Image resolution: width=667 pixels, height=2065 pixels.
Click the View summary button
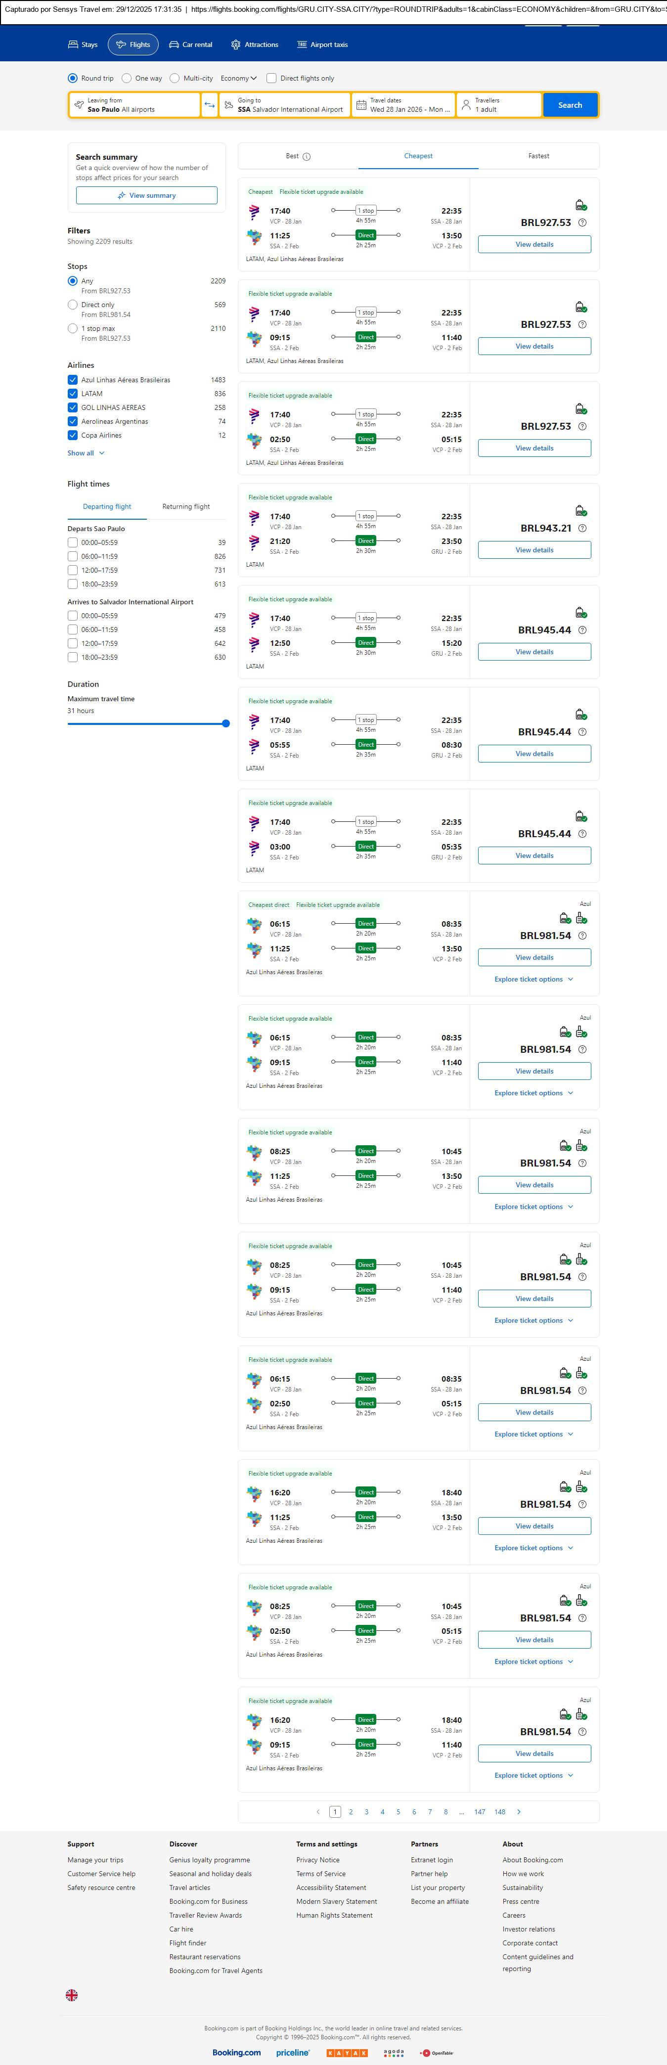tap(147, 196)
